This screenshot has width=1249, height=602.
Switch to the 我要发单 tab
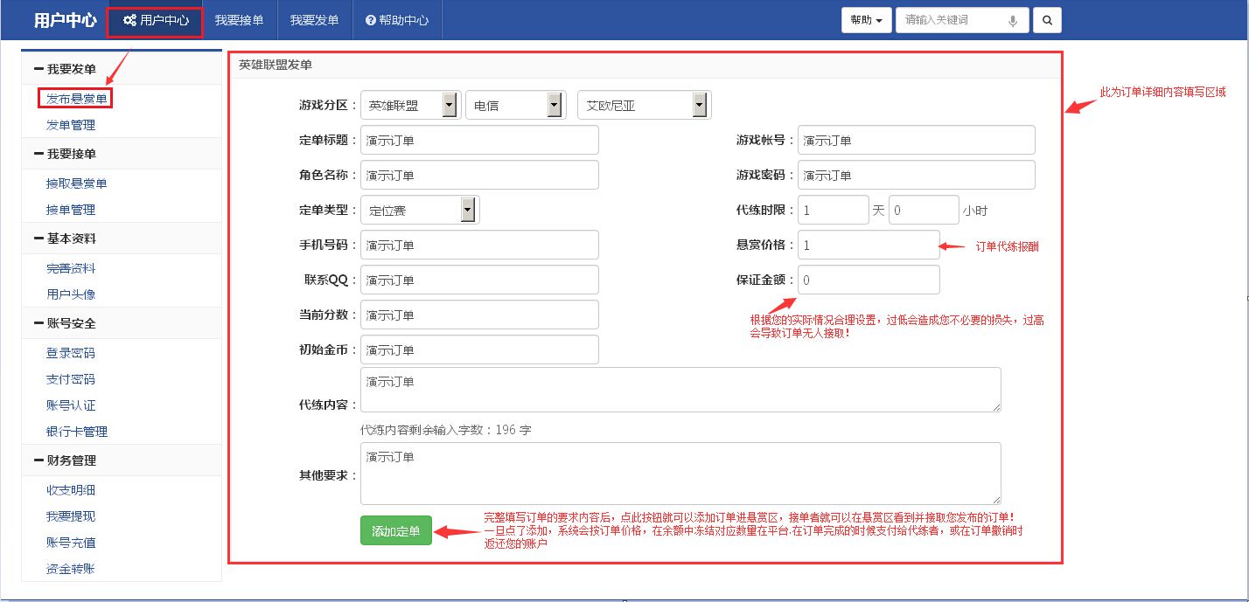[x=313, y=19]
